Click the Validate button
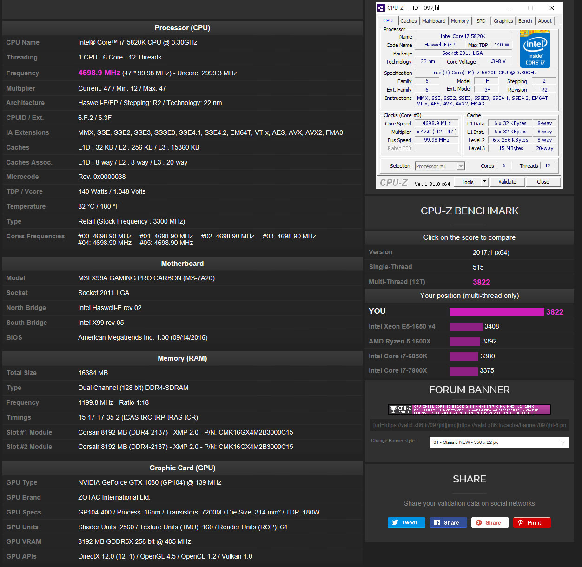Screen dimensions: 582x567 point(507,182)
